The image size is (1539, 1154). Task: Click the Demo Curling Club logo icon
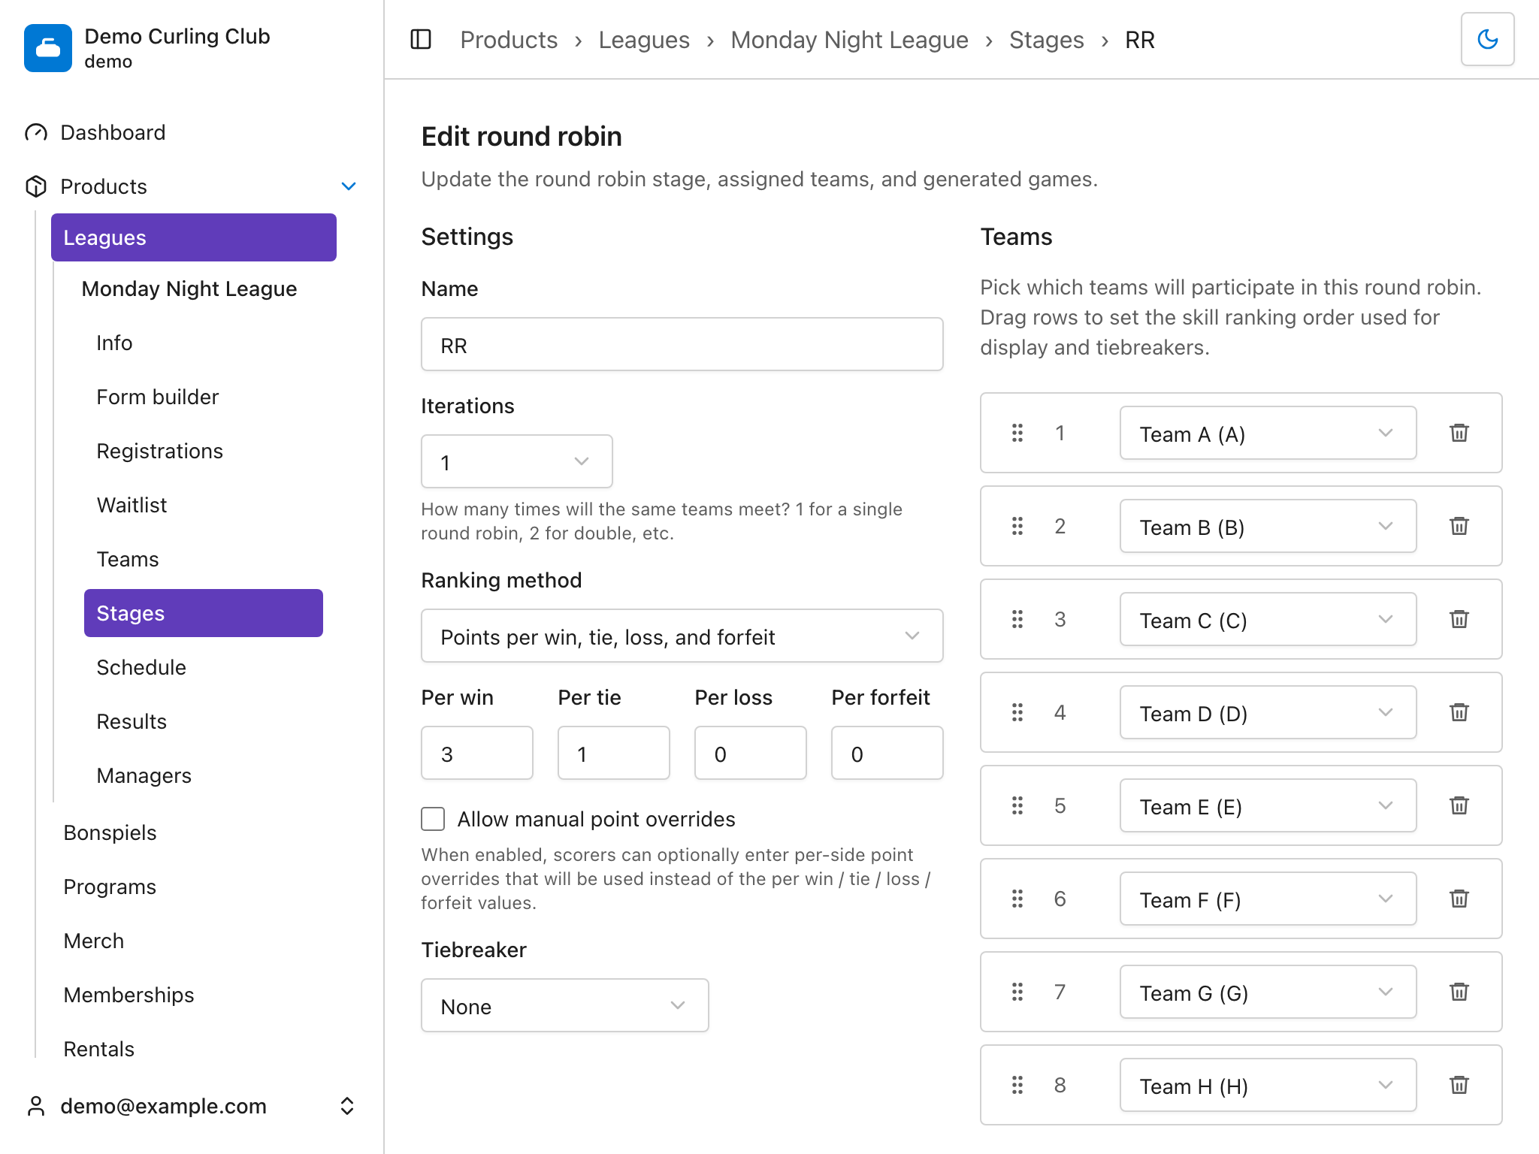click(48, 48)
